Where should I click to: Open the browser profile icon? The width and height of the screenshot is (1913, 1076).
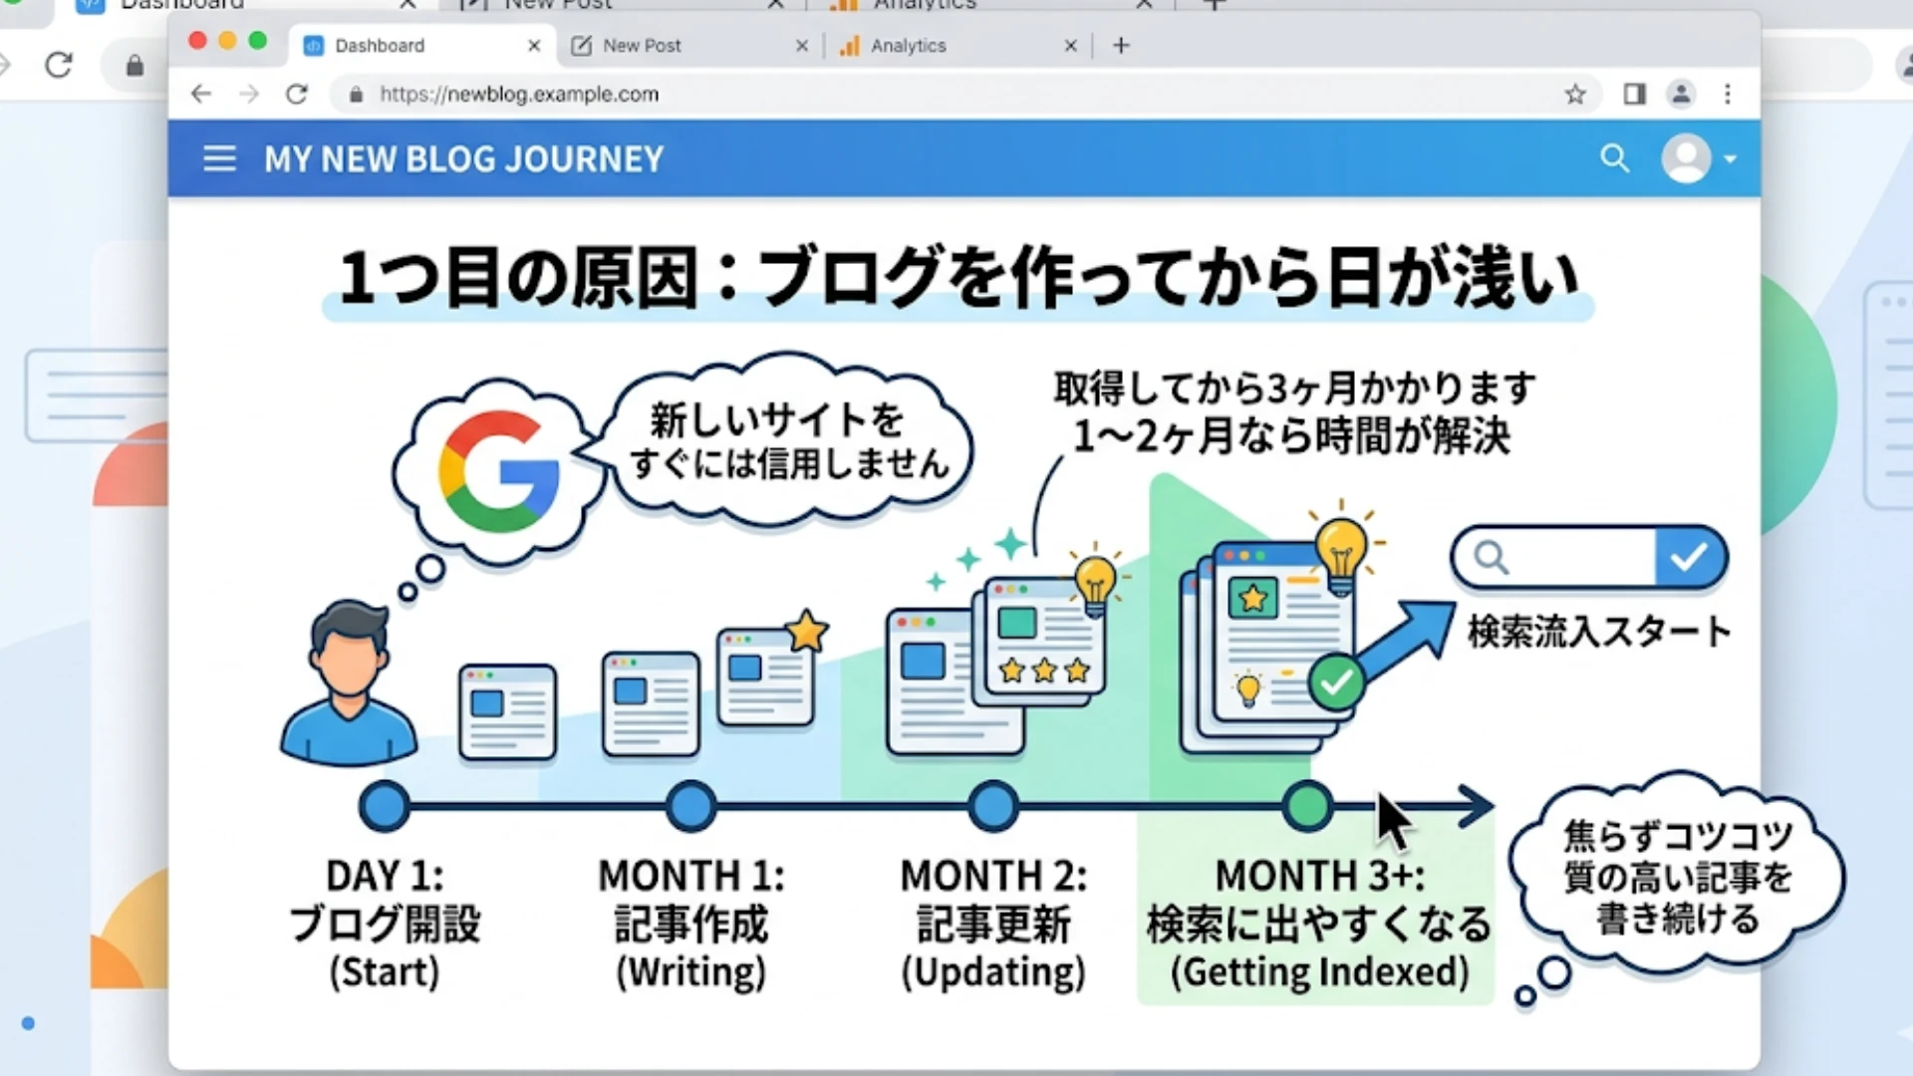point(1681,94)
